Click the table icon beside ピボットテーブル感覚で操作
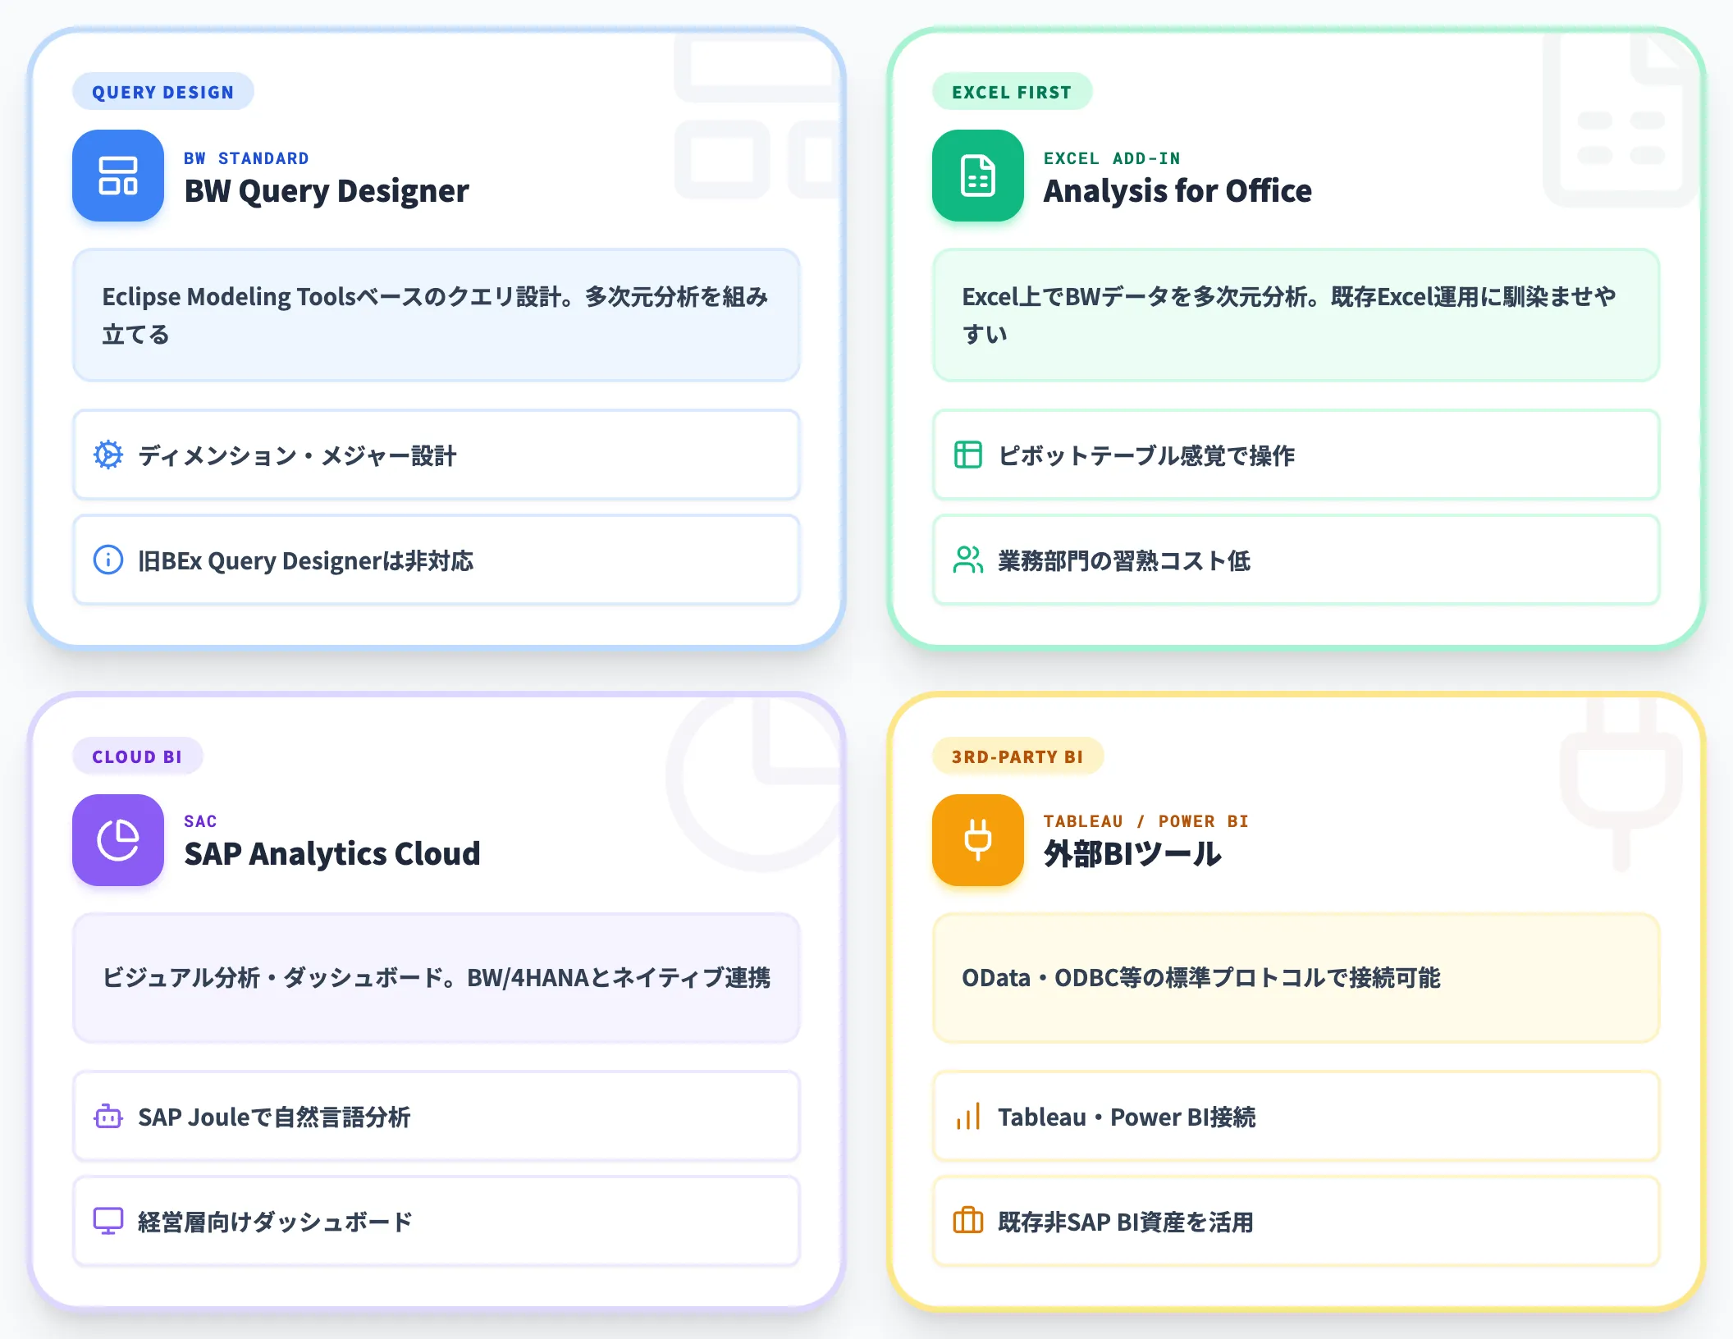The width and height of the screenshot is (1733, 1339). 968,455
